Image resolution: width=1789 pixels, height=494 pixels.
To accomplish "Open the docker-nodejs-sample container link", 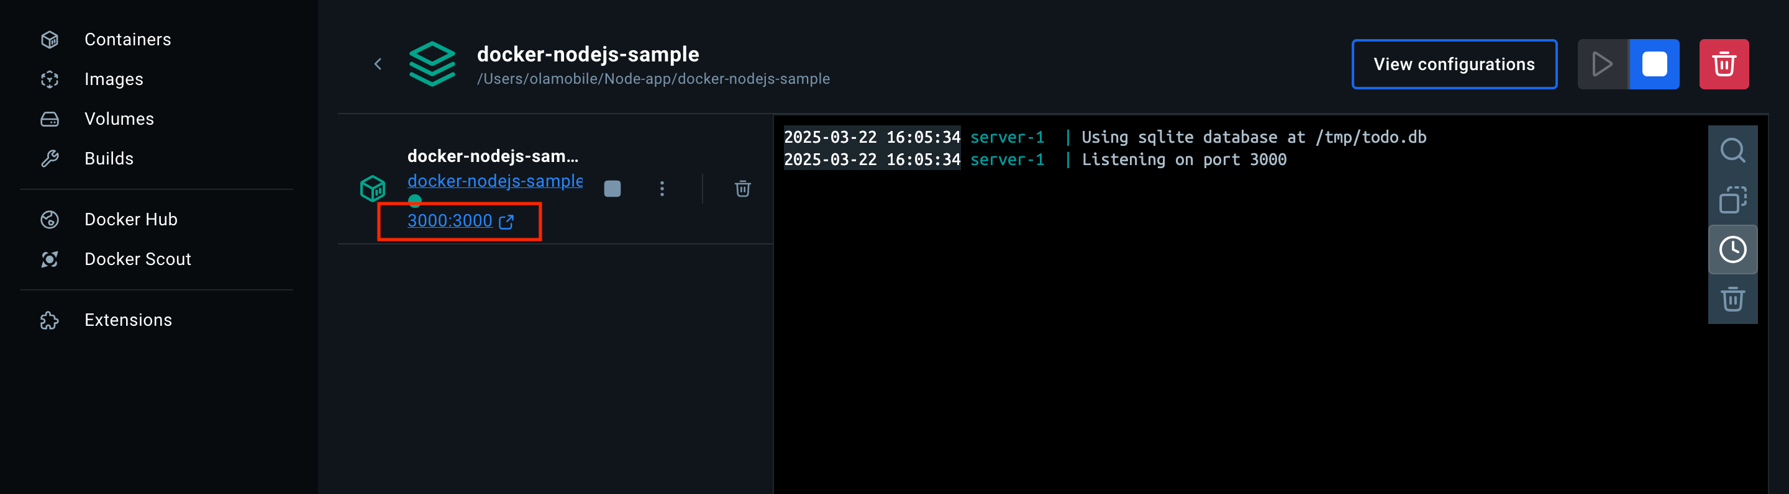I will coord(494,181).
